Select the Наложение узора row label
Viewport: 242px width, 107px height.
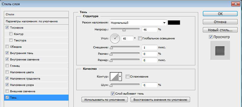pyautogui.click(x=22, y=85)
